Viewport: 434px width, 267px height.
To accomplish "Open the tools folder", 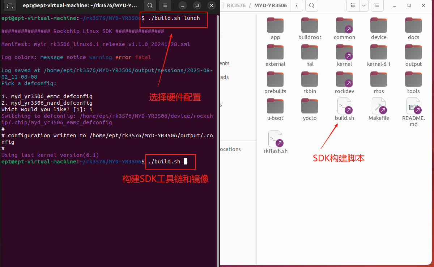I will point(413,83).
